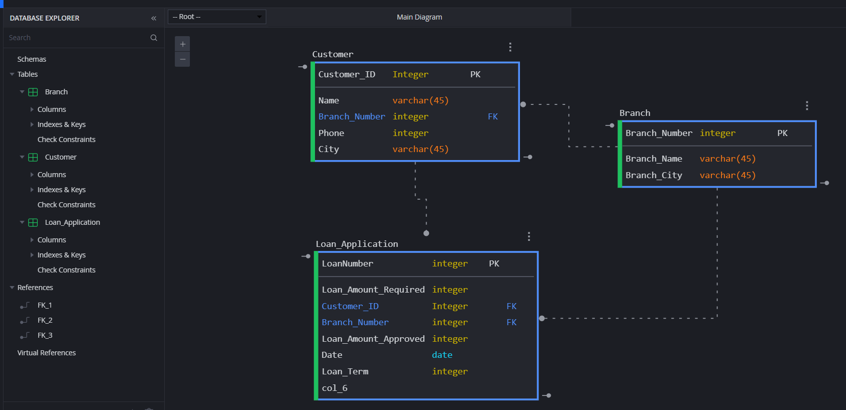Viewport: 846px width, 410px height.
Task: Click the connector handle left of Branch table
Action: (x=610, y=125)
